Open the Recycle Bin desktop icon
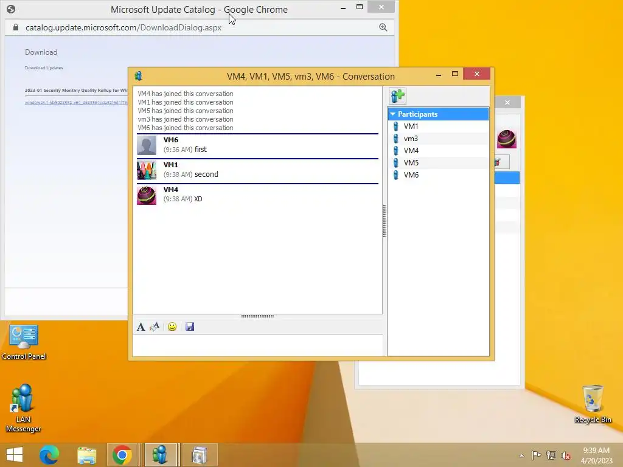This screenshot has width=623, height=467. point(593,404)
